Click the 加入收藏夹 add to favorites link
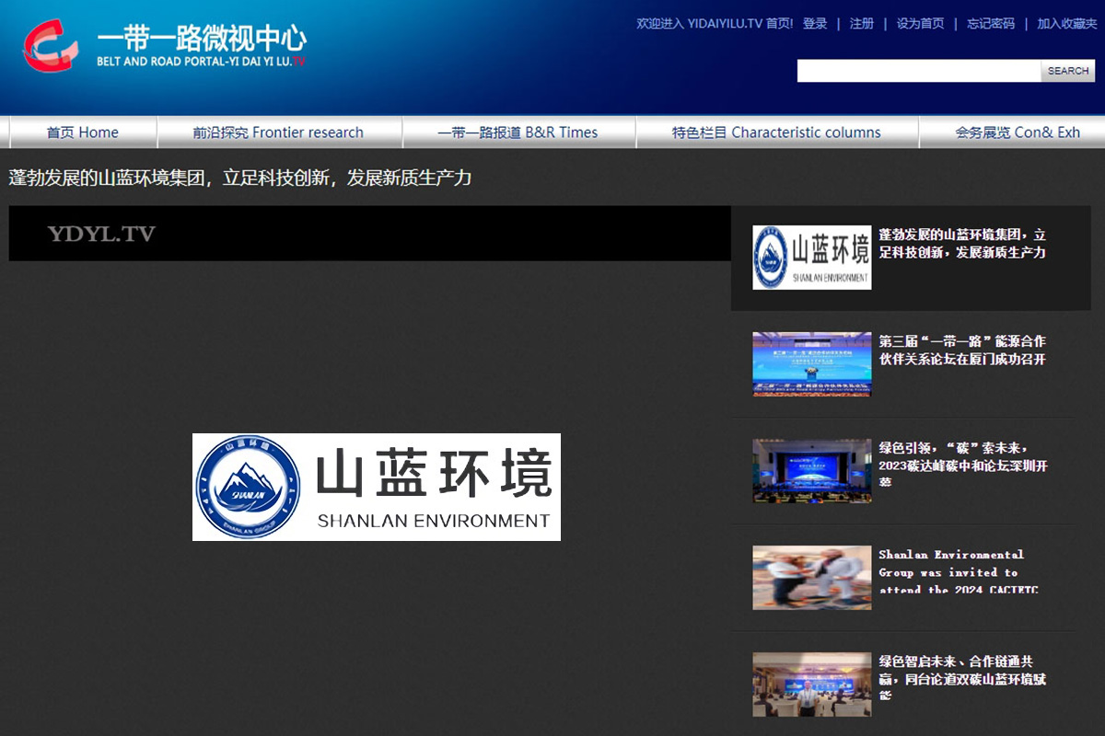Image resolution: width=1105 pixels, height=736 pixels. point(1066,24)
